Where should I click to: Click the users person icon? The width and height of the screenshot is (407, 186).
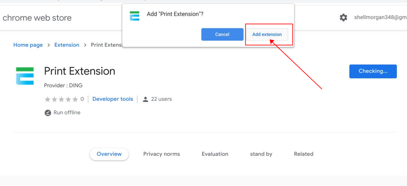pyautogui.click(x=145, y=99)
